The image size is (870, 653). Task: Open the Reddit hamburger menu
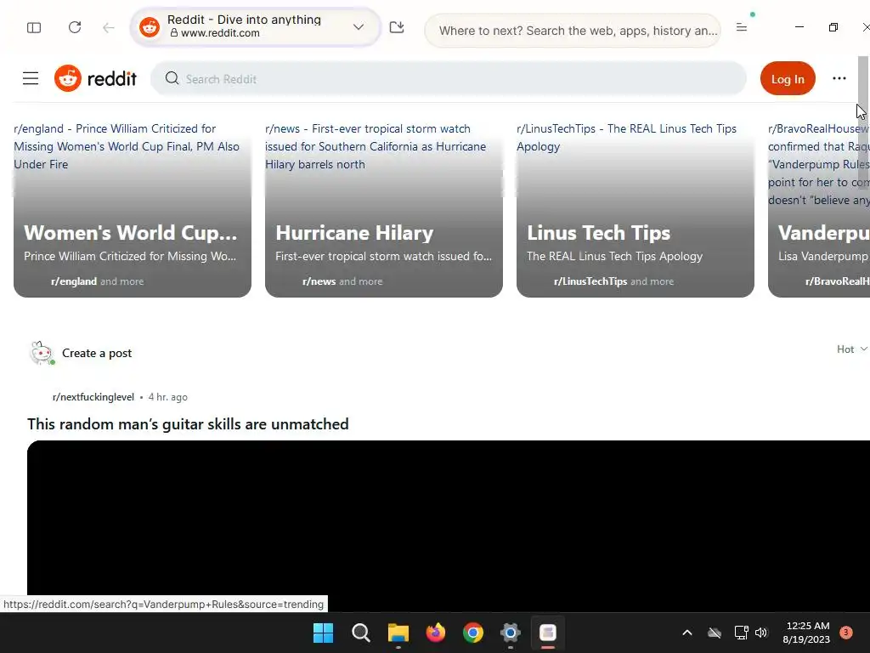[x=31, y=78]
